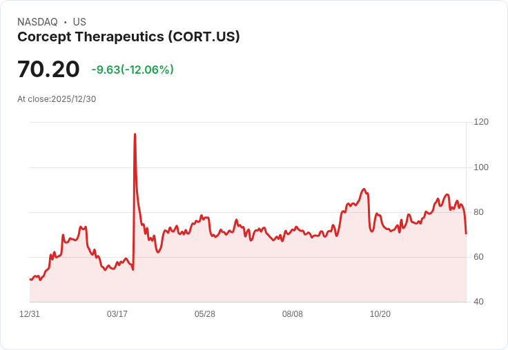
Task: Click the US market label
Action: click(79, 22)
